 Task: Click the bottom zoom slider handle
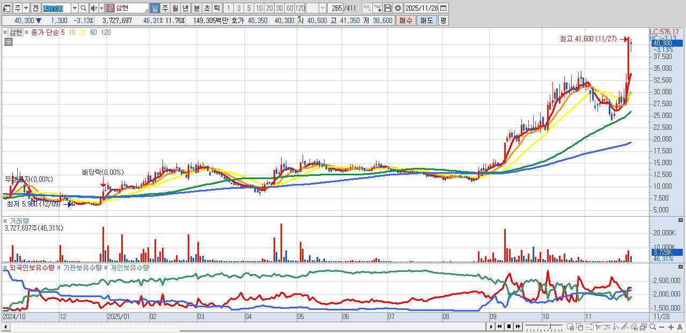tap(551, 327)
